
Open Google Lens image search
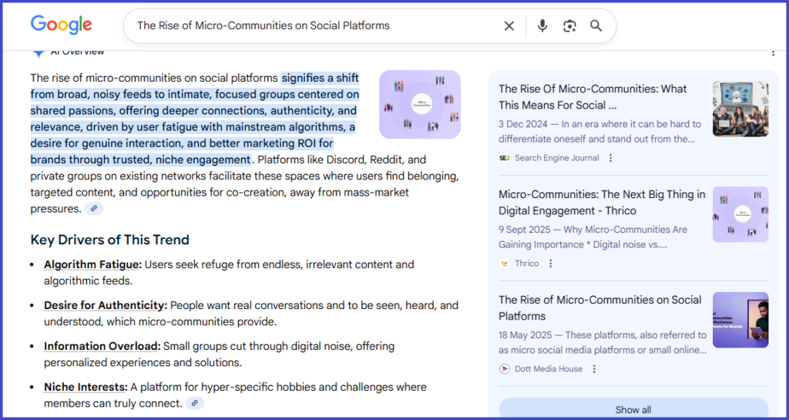pyautogui.click(x=569, y=26)
